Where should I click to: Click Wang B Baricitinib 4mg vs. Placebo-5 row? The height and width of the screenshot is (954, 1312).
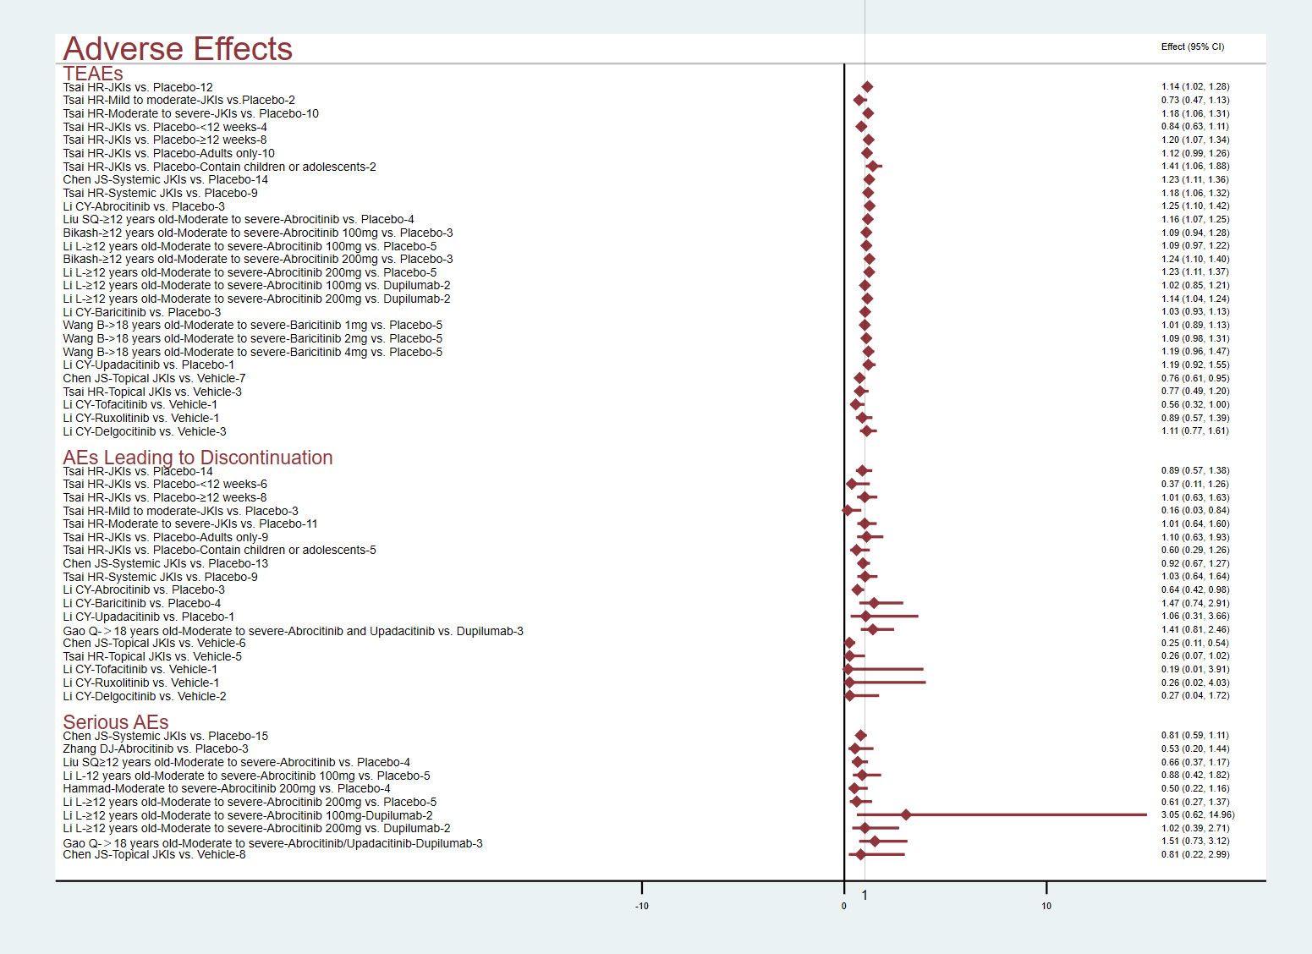click(253, 352)
